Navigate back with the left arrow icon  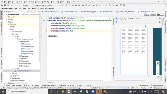click(12, 5)
